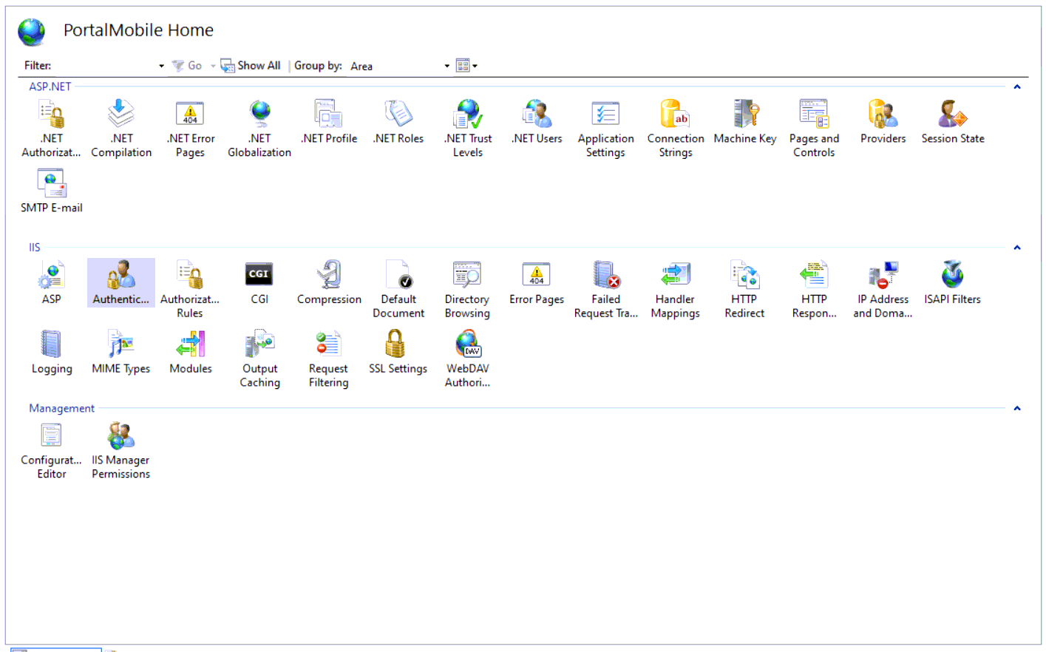Viewport: 1046px width, 652px height.
Task: Open Directory Browsing feature
Action: pyautogui.click(x=467, y=290)
